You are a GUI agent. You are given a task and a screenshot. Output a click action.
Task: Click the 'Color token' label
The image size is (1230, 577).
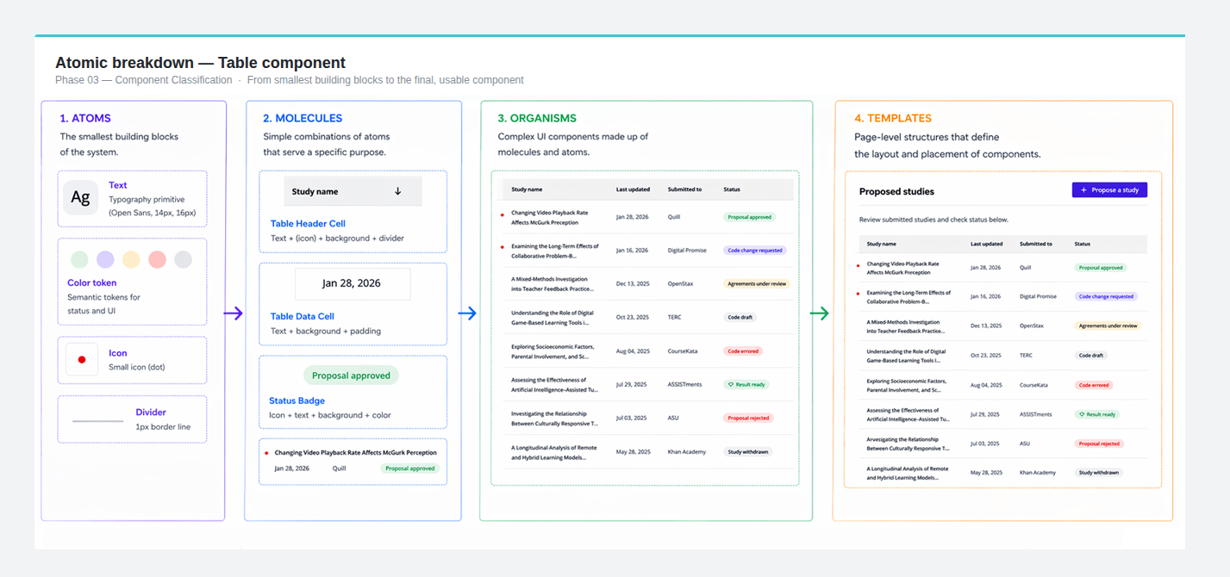point(92,282)
